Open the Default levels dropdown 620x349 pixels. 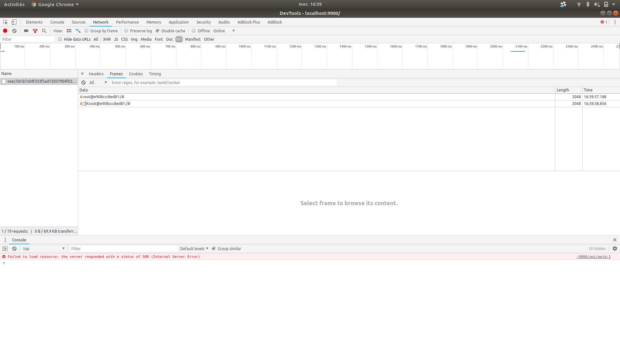point(194,249)
